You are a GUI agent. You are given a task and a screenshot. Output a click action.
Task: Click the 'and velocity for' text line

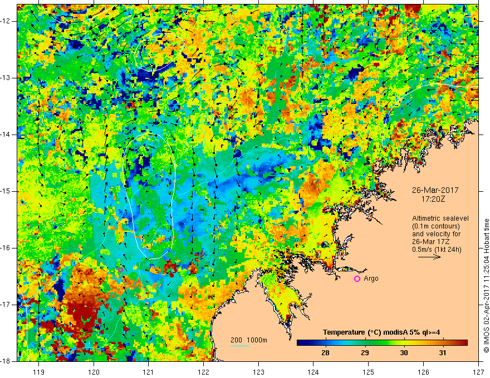436,234
